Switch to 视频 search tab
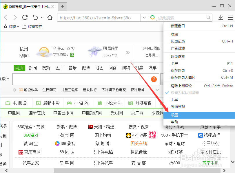 pos(46,68)
